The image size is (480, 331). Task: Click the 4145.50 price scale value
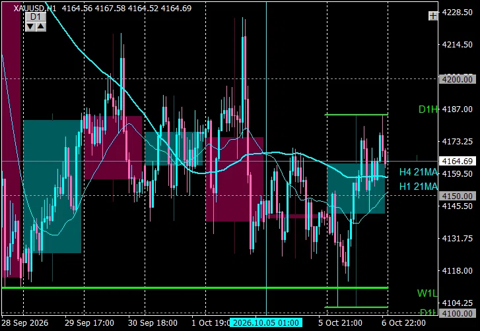coord(458,206)
